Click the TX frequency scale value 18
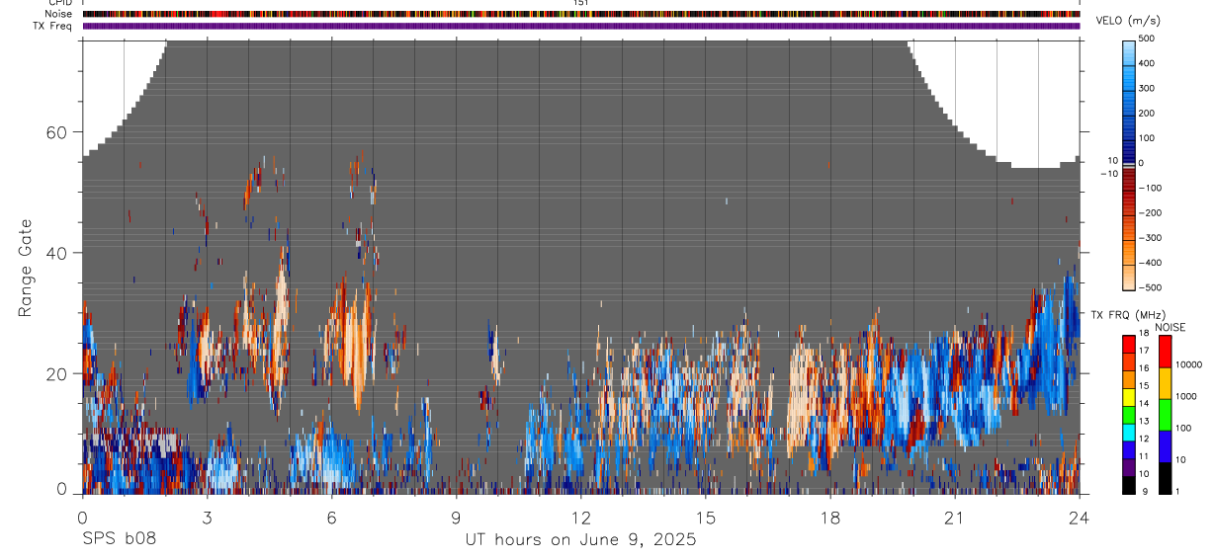The image size is (1214, 560). (1144, 335)
